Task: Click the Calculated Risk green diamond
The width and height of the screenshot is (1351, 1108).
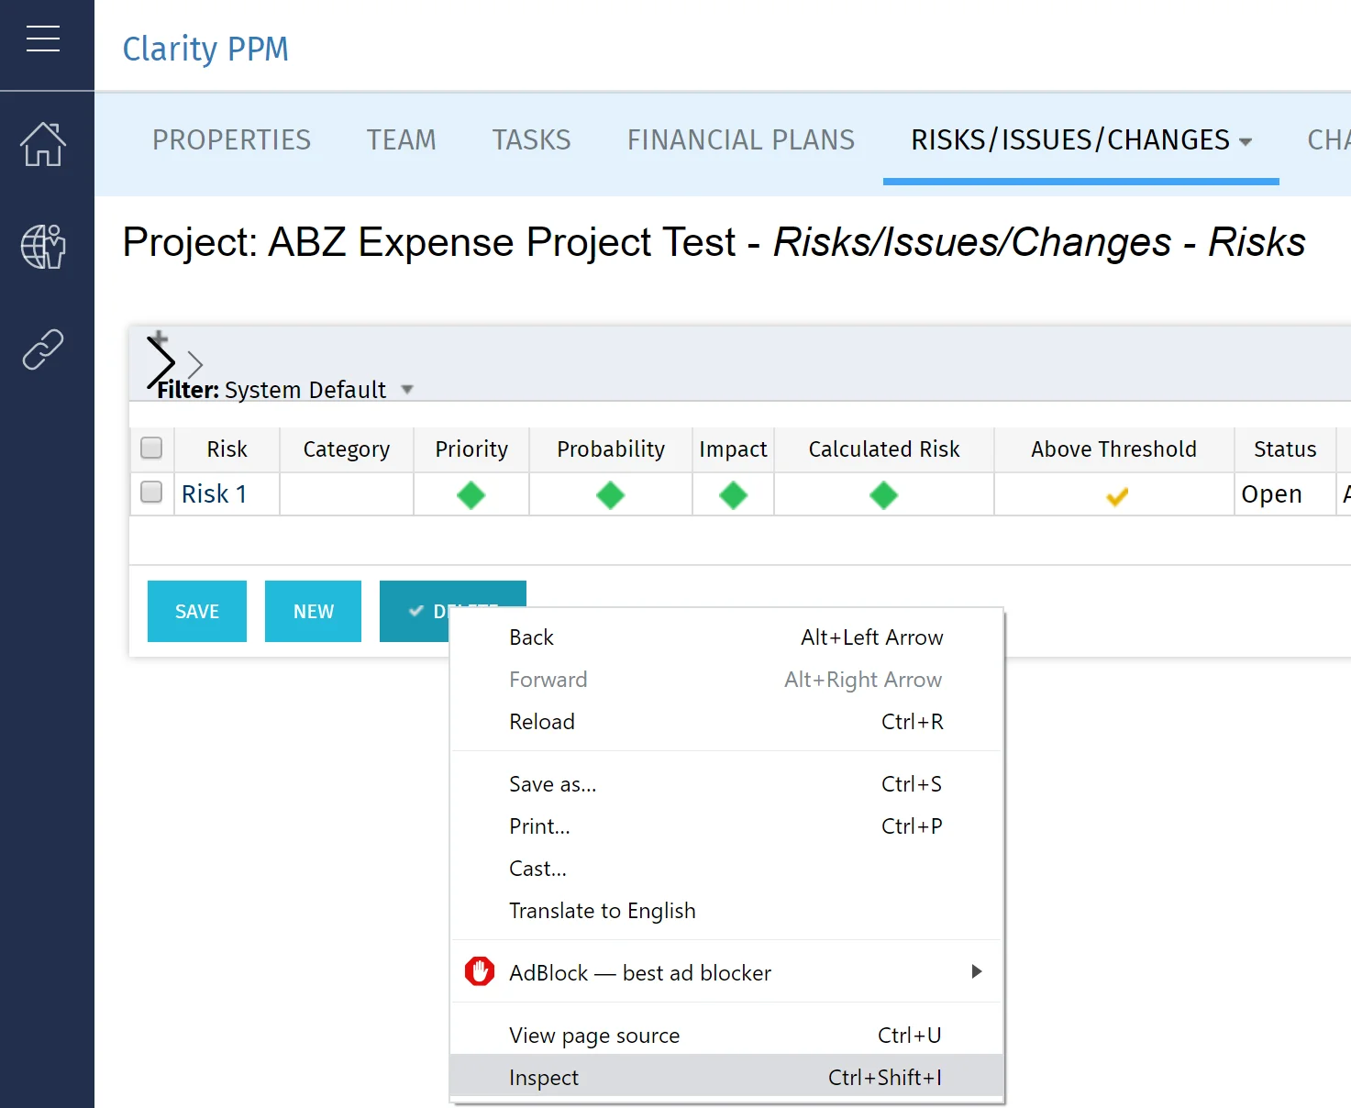Action: [883, 495]
